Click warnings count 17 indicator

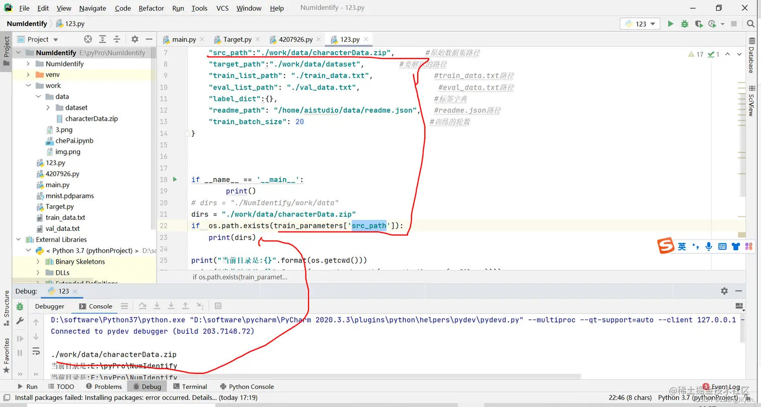696,54
